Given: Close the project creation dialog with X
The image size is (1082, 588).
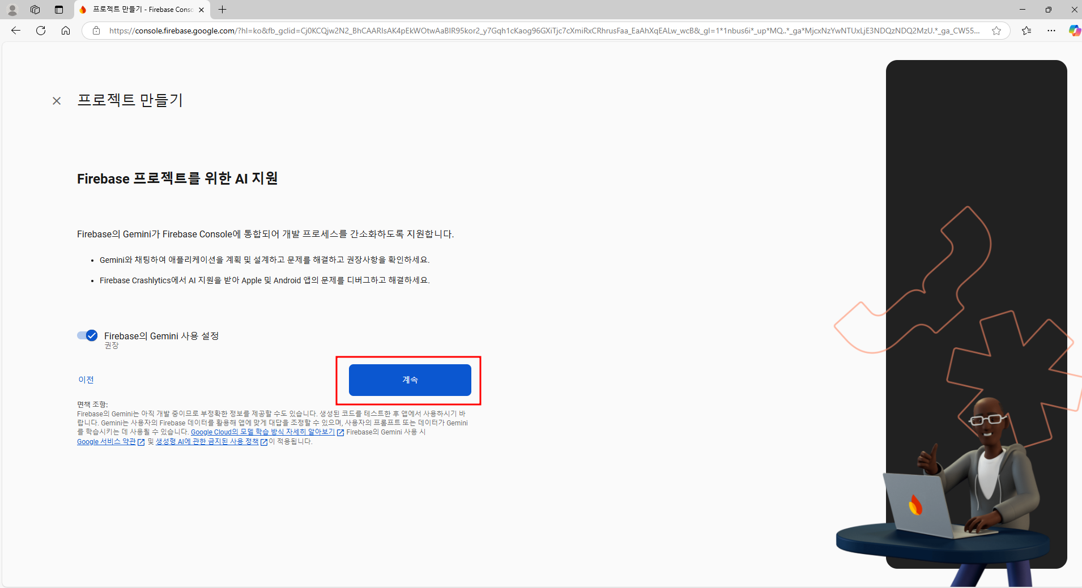Looking at the screenshot, I should [57, 101].
